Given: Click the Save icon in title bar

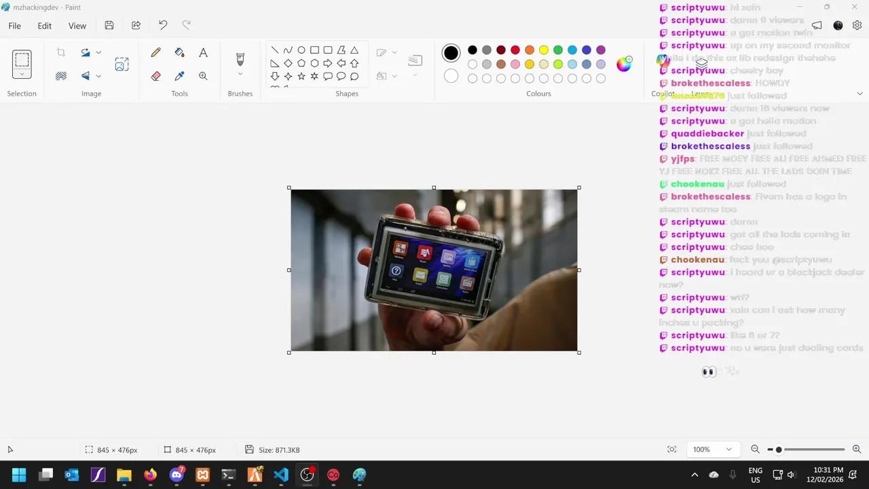Looking at the screenshot, I should point(109,25).
